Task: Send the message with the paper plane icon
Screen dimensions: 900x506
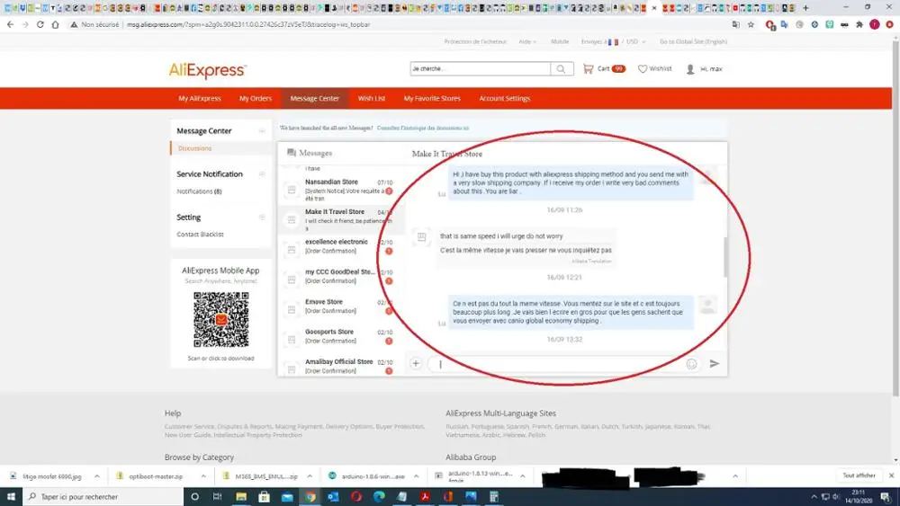Action: [714, 363]
